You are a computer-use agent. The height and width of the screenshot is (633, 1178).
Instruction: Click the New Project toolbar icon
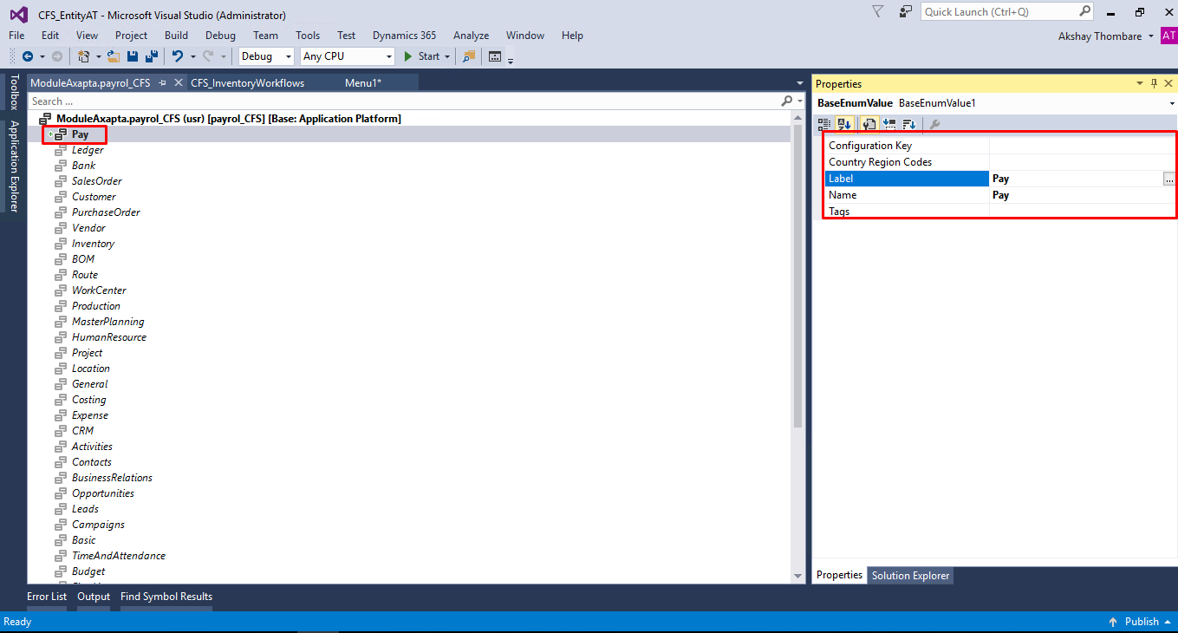[84, 56]
